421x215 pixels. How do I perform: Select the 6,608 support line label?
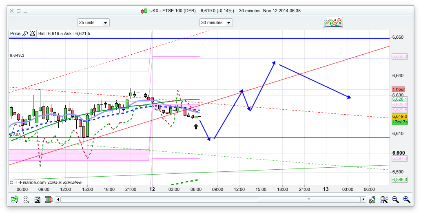pyautogui.click(x=15, y=135)
